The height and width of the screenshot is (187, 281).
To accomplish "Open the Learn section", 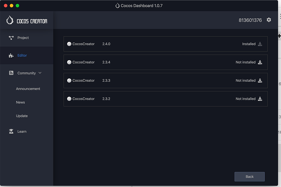I will [22, 132].
